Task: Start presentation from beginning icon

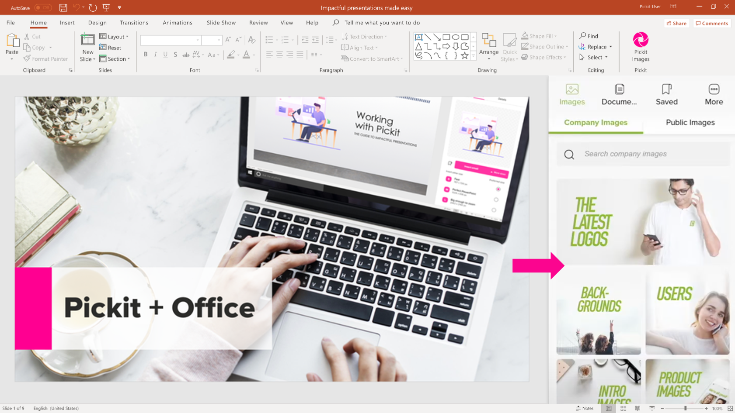Action: pyautogui.click(x=106, y=7)
